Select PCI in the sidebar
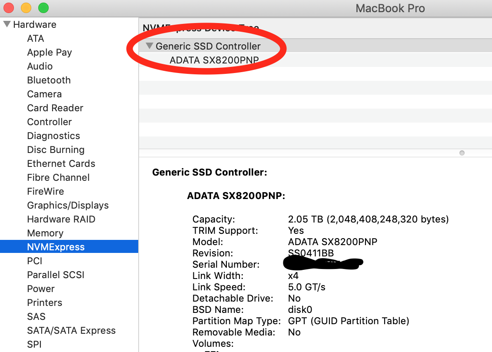 34,261
